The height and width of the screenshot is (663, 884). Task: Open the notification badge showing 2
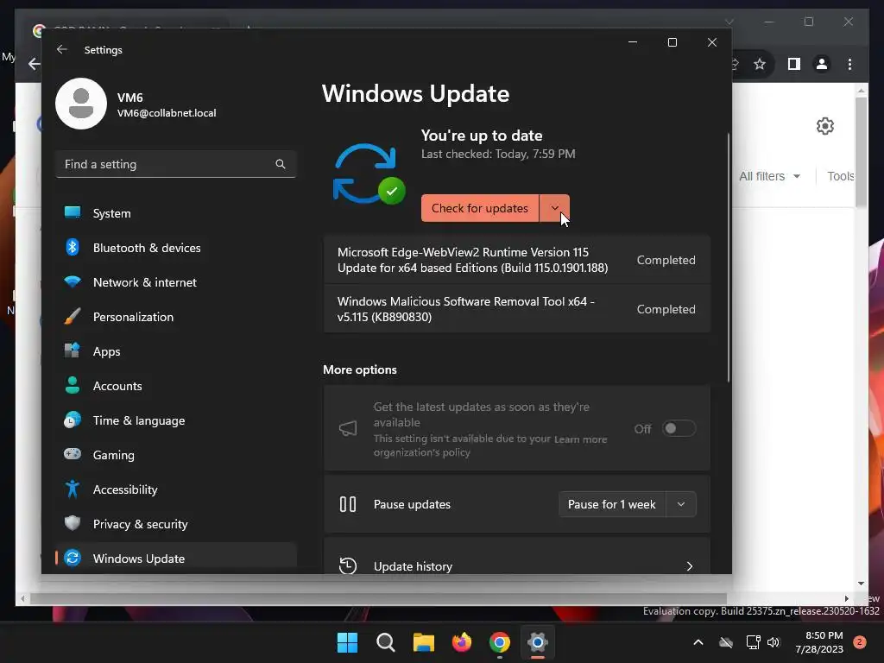[x=860, y=642]
